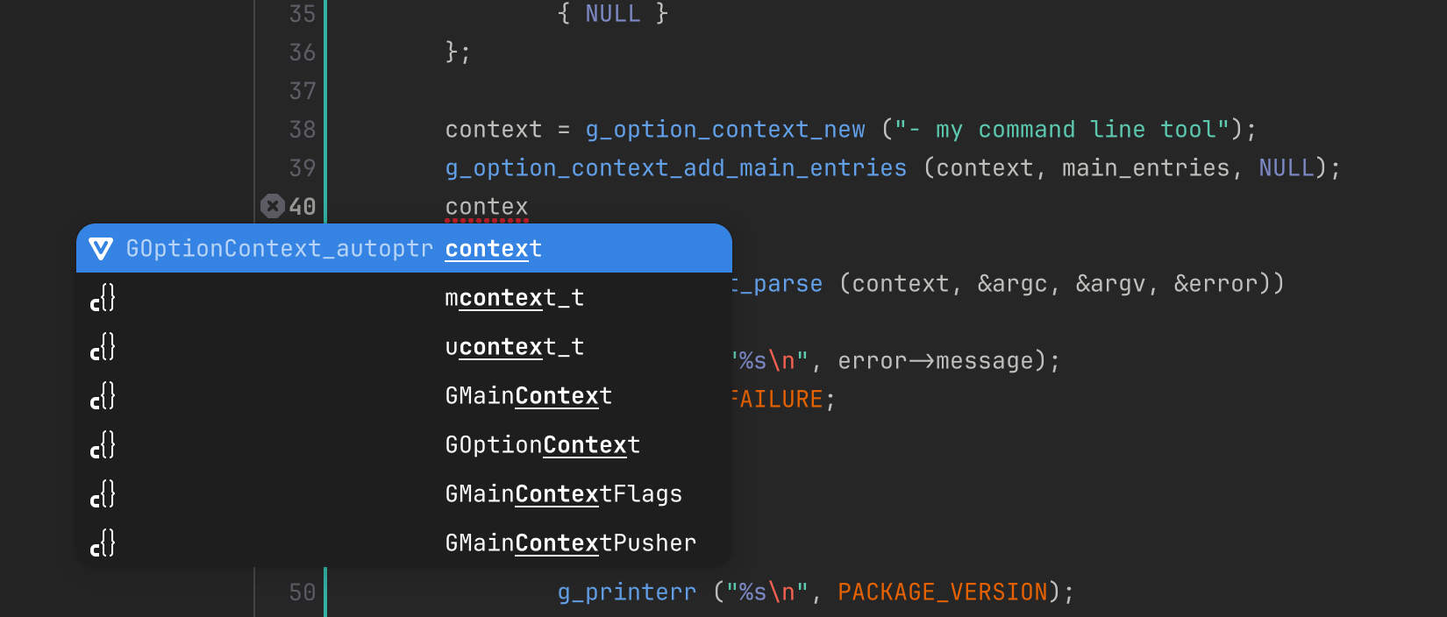Click g_option_context_new function call
This screenshot has width=1447, height=617.
click(x=725, y=130)
